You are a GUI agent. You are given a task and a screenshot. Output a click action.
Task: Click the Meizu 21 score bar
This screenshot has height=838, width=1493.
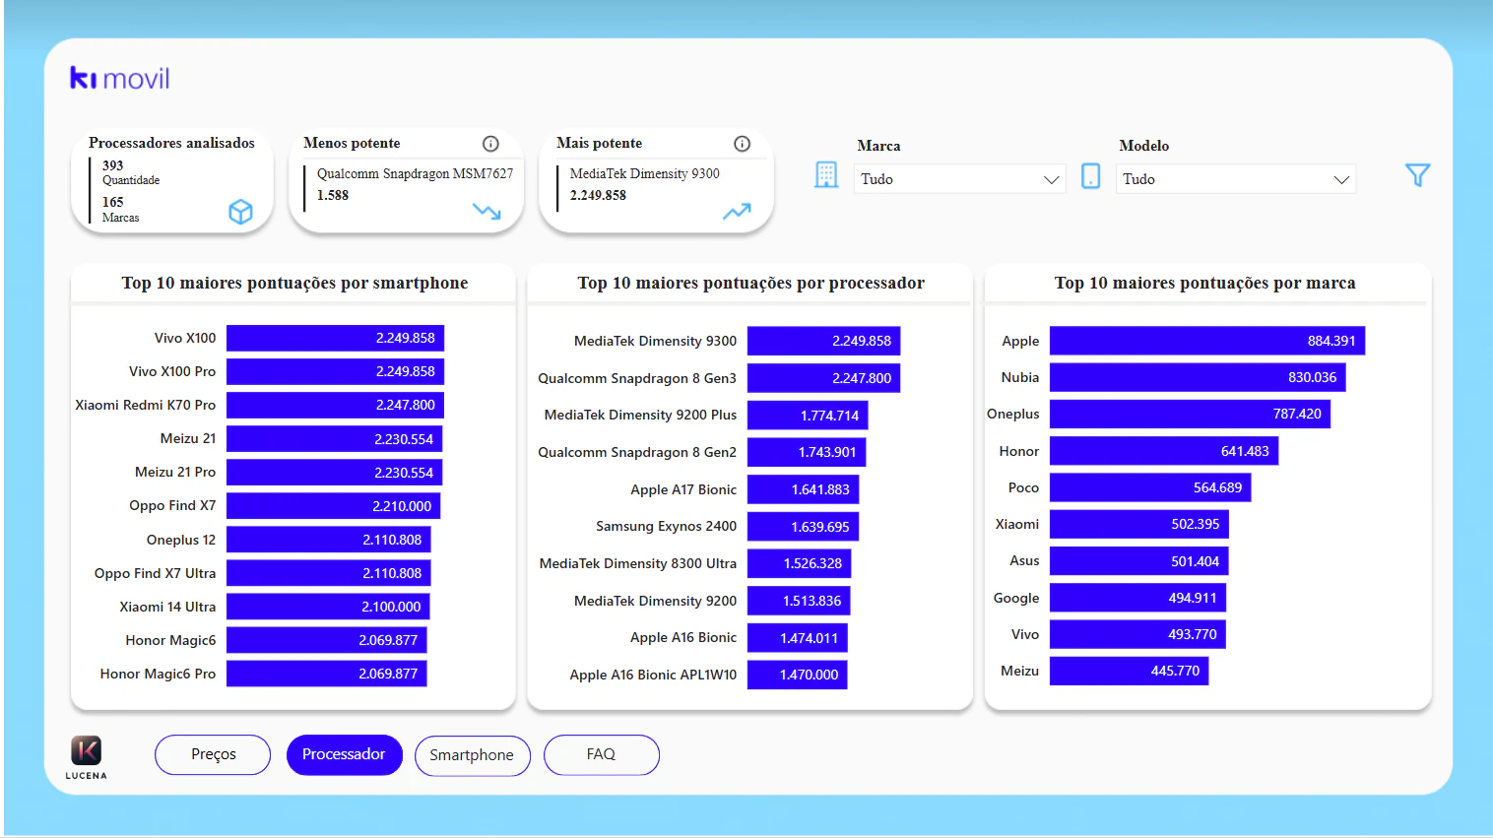click(335, 439)
